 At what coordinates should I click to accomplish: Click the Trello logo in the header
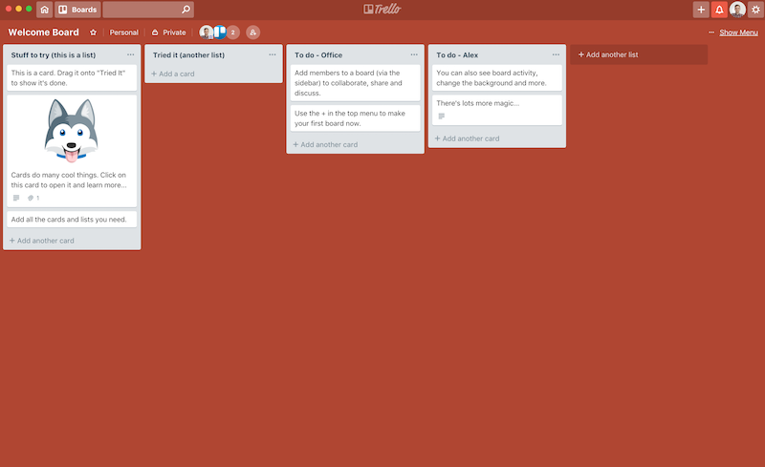click(x=382, y=10)
